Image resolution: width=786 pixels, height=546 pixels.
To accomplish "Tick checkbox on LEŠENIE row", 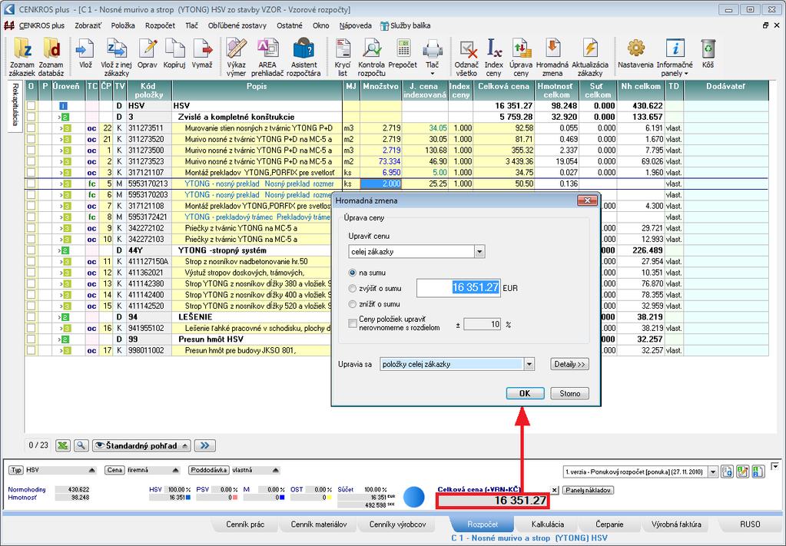I will (x=31, y=317).
